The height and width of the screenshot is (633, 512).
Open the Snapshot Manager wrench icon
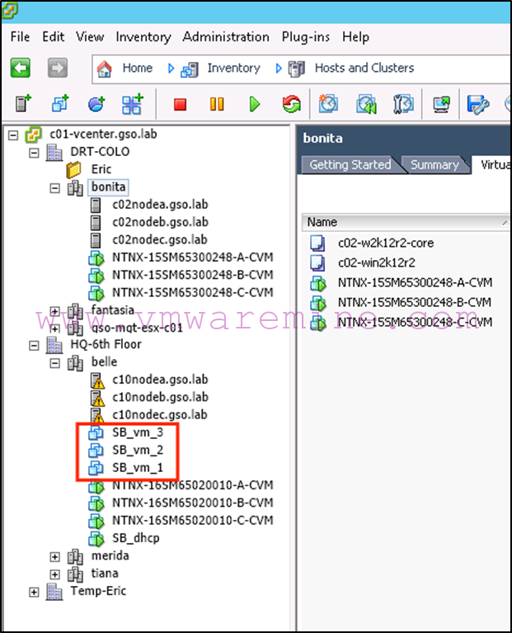(403, 104)
